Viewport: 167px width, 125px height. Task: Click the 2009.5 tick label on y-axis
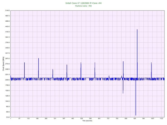tap(7, 80)
